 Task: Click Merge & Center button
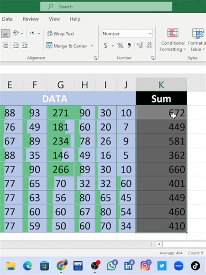click(x=67, y=46)
